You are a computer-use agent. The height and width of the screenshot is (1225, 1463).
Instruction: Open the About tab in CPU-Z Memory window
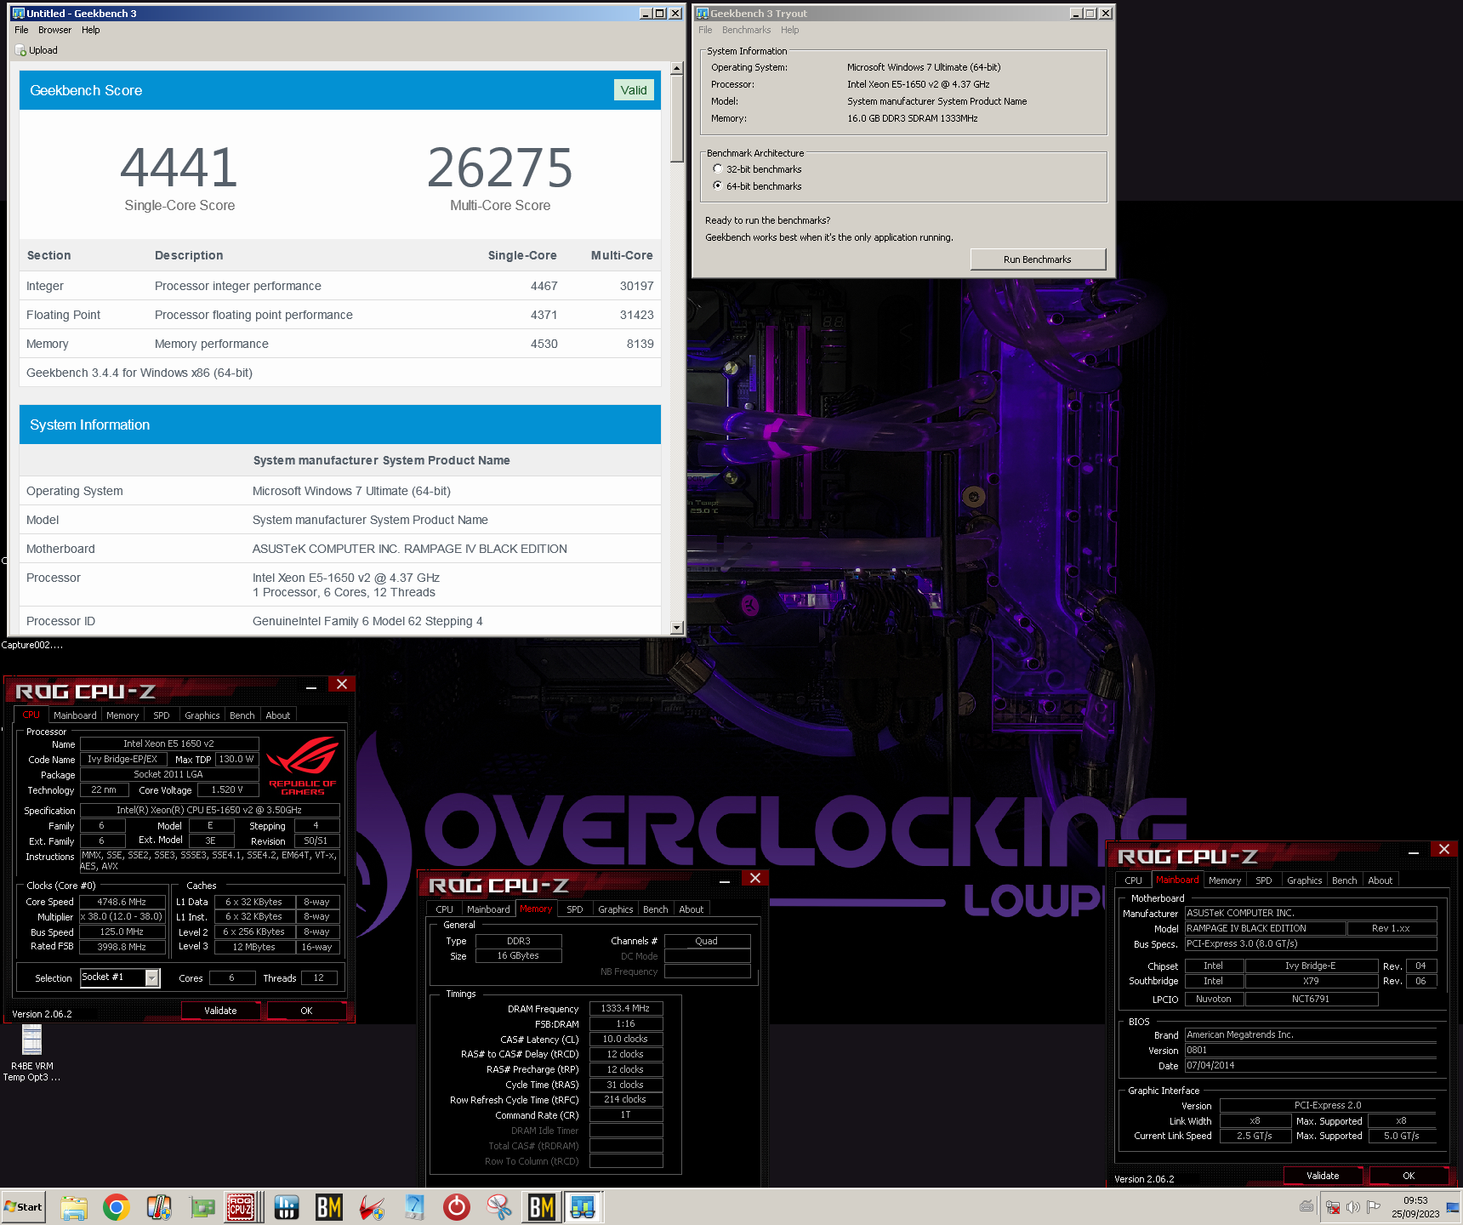click(691, 909)
